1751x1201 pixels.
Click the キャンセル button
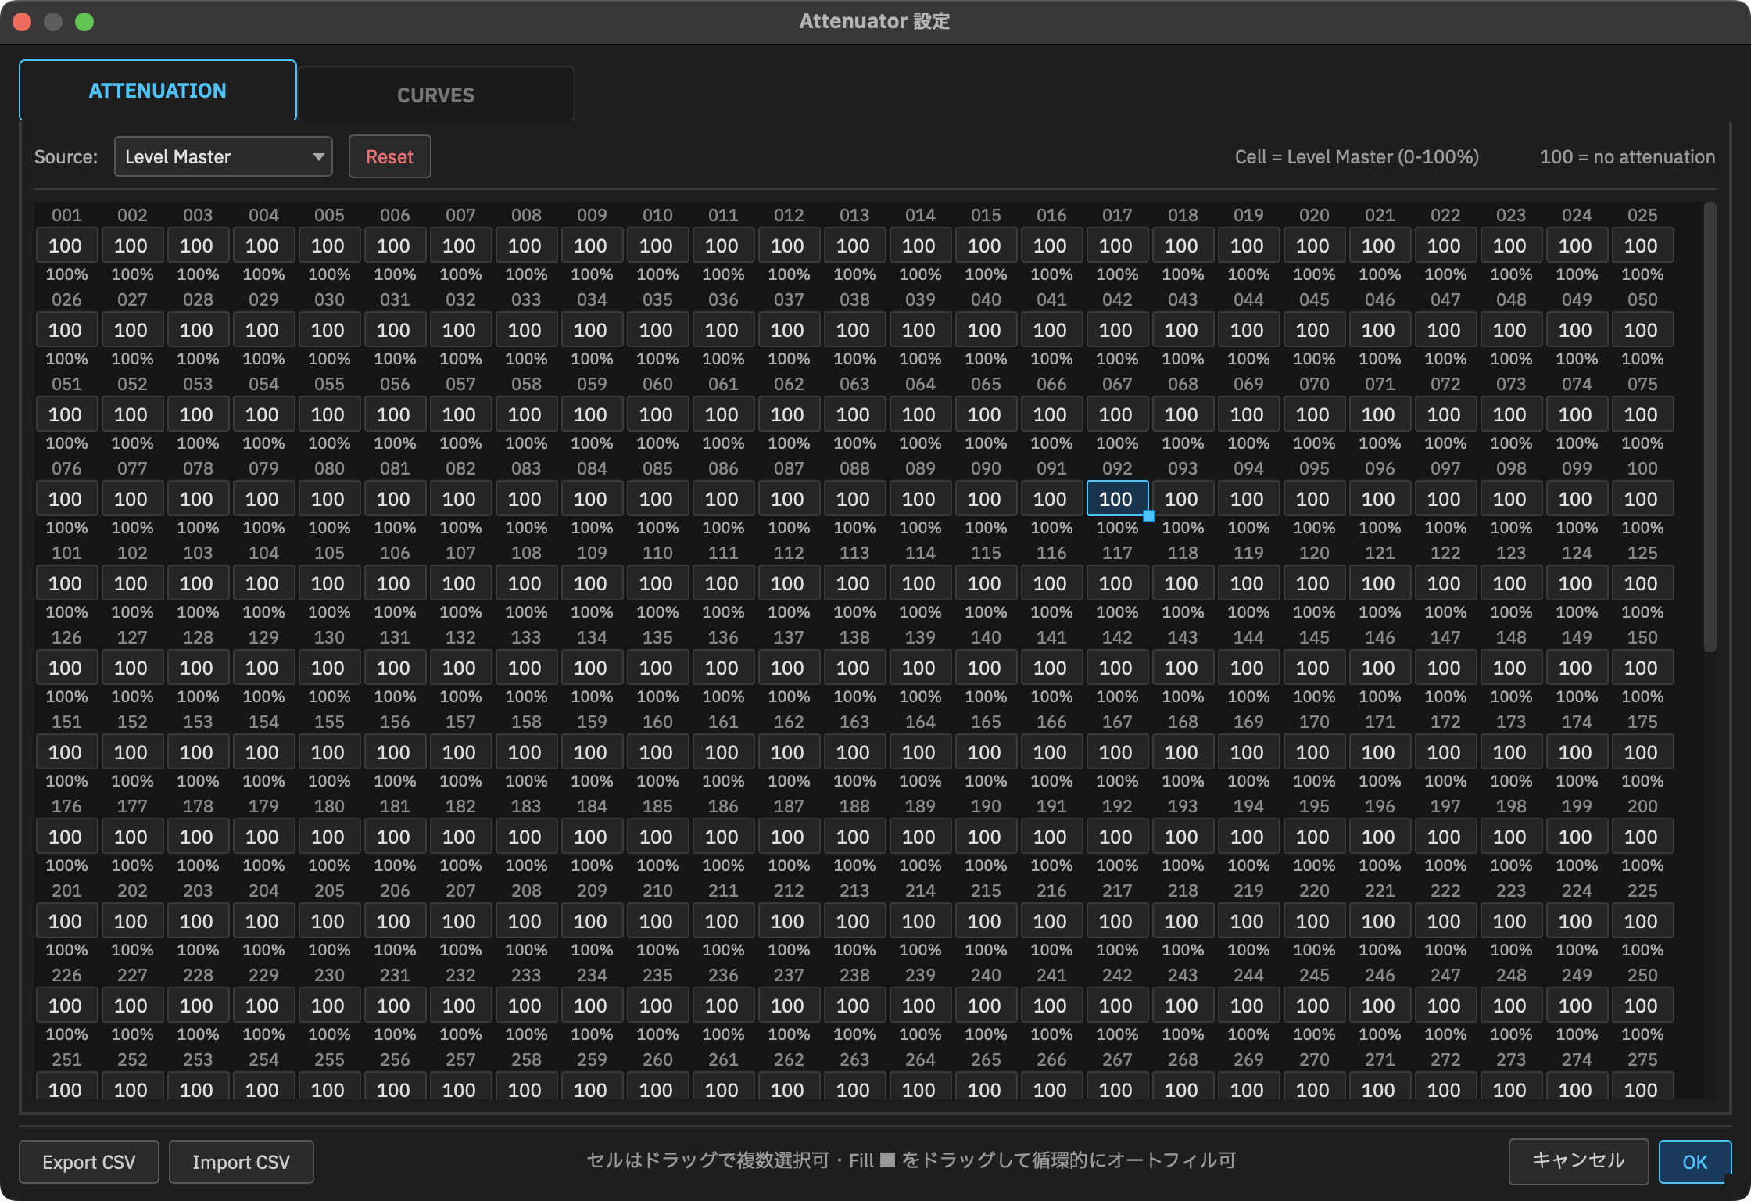[x=1578, y=1160]
